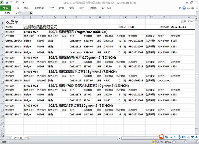Restore the workbook window inside Excel
Image resolution: width=199 pixels, height=144 pixels.
click(193, 8)
